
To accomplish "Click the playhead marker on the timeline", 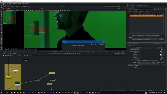I will (51, 51).
